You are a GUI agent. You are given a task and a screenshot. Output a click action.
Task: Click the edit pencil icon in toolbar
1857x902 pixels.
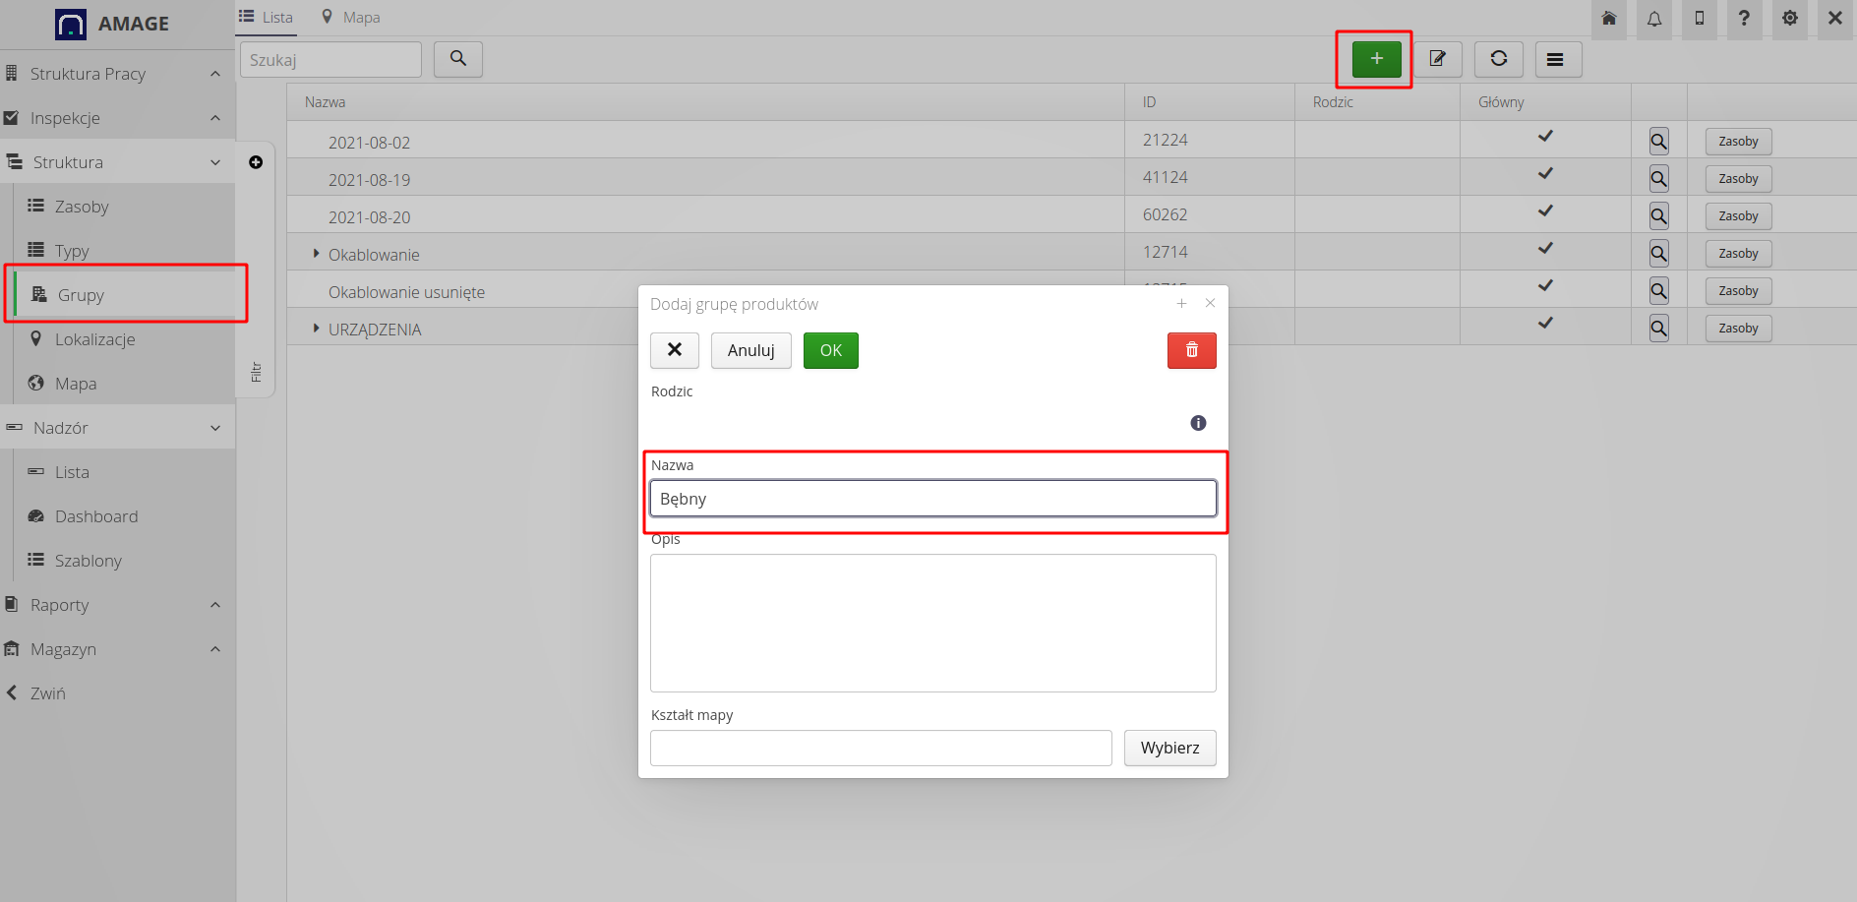pos(1437,59)
